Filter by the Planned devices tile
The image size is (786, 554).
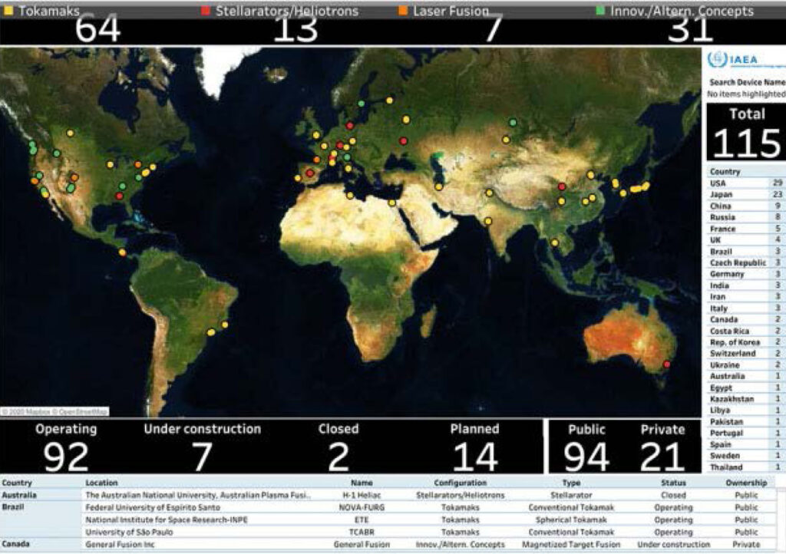tap(474, 447)
